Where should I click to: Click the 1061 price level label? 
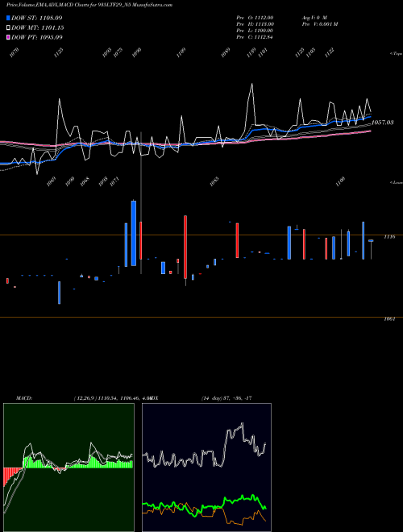(389, 319)
